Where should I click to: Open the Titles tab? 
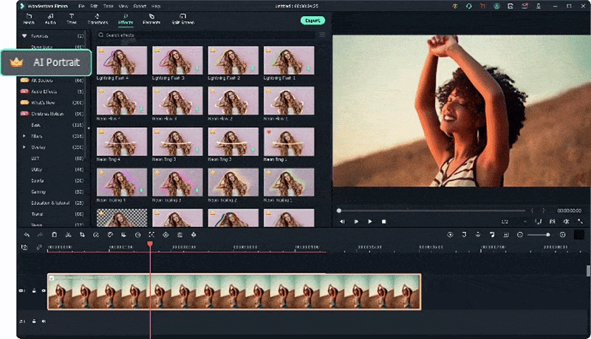71,19
